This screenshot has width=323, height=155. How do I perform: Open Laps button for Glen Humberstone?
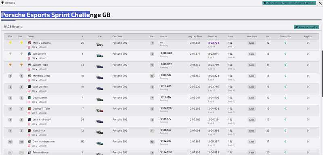click(x=252, y=142)
